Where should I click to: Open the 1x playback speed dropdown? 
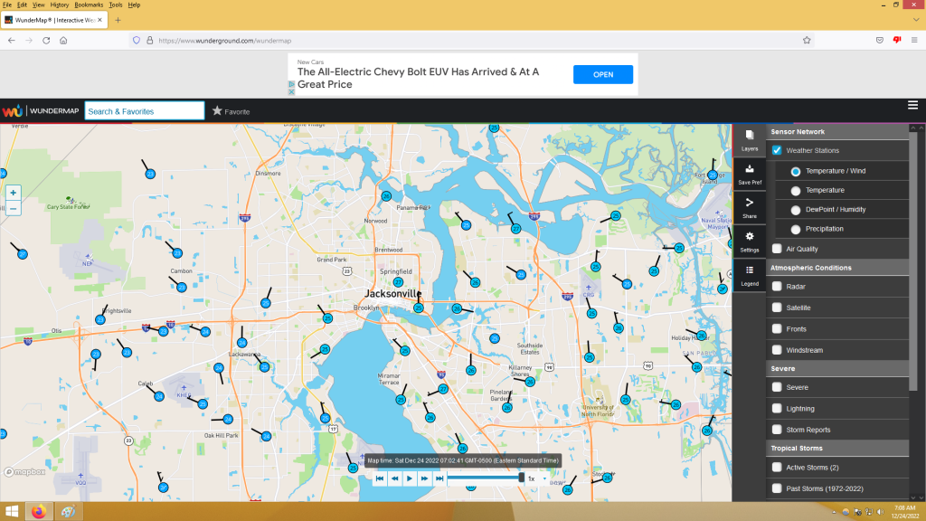[x=538, y=478]
